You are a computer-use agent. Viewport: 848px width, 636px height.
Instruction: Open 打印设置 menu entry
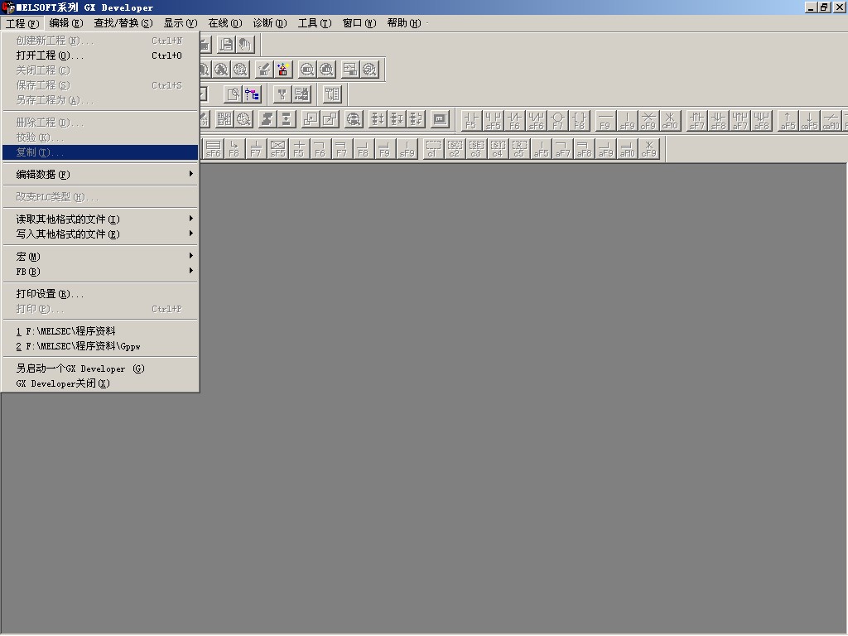pyautogui.click(x=50, y=294)
